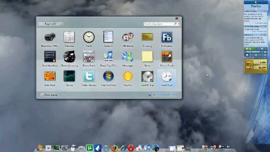
Task: Open iTunes from the dock
Action: pos(147,148)
